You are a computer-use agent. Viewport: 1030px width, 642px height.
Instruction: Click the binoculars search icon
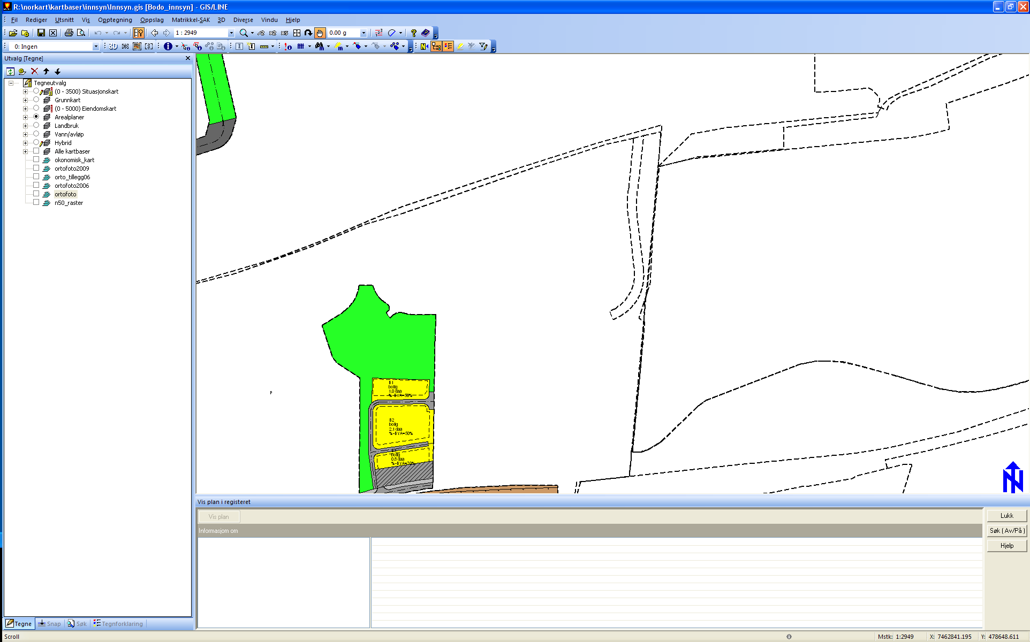click(320, 47)
